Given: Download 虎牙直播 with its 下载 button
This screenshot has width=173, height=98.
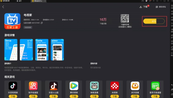Looking at the screenshot, I should [135, 96].
